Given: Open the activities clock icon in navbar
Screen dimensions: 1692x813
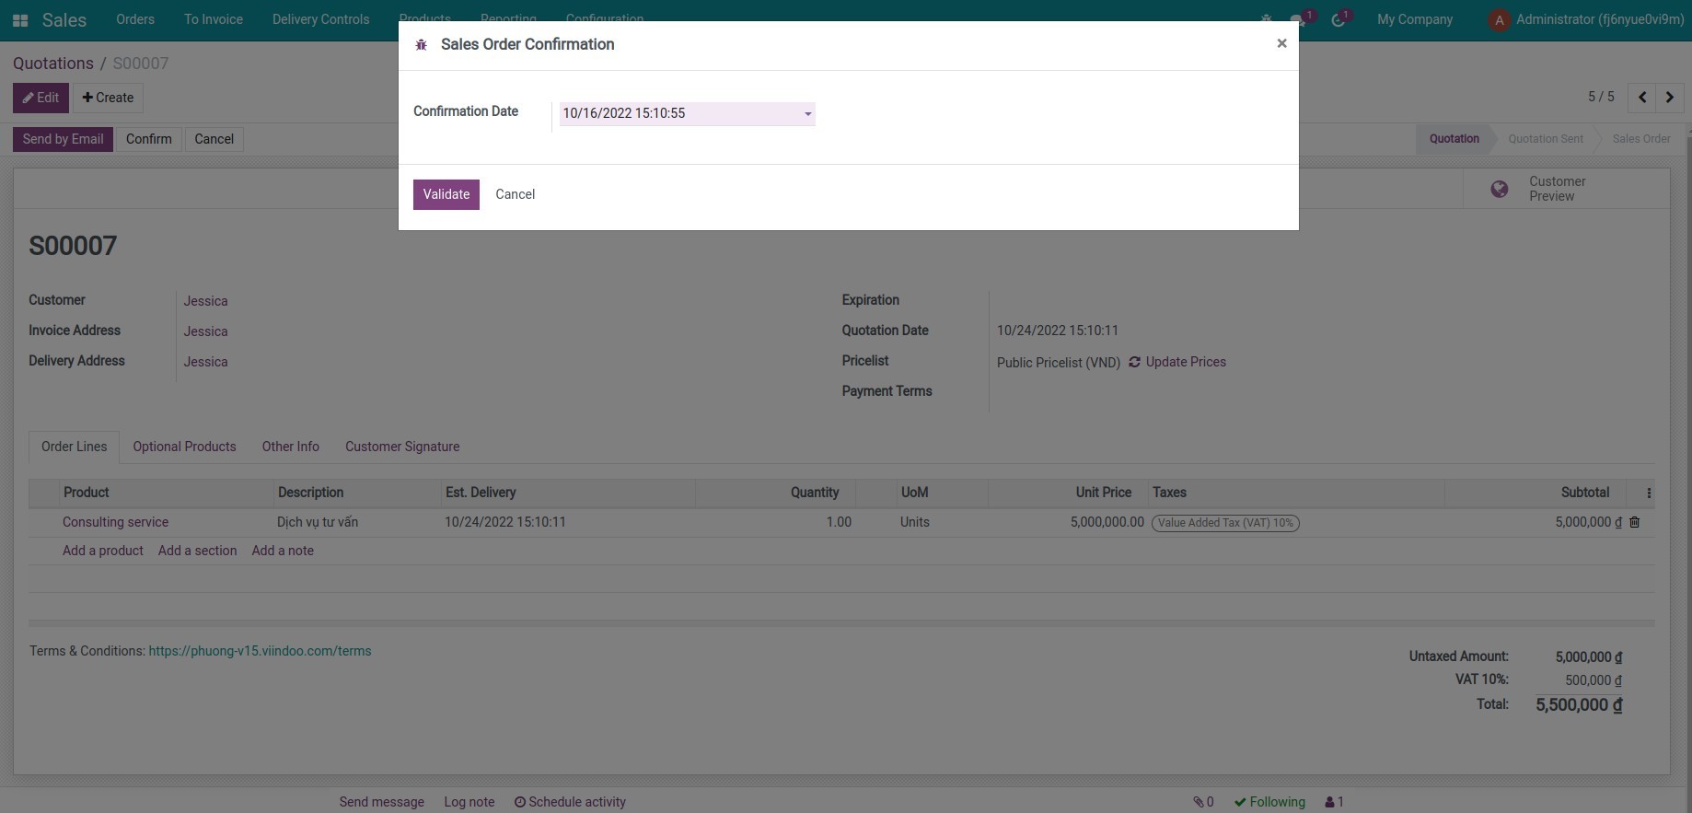Looking at the screenshot, I should (1338, 20).
